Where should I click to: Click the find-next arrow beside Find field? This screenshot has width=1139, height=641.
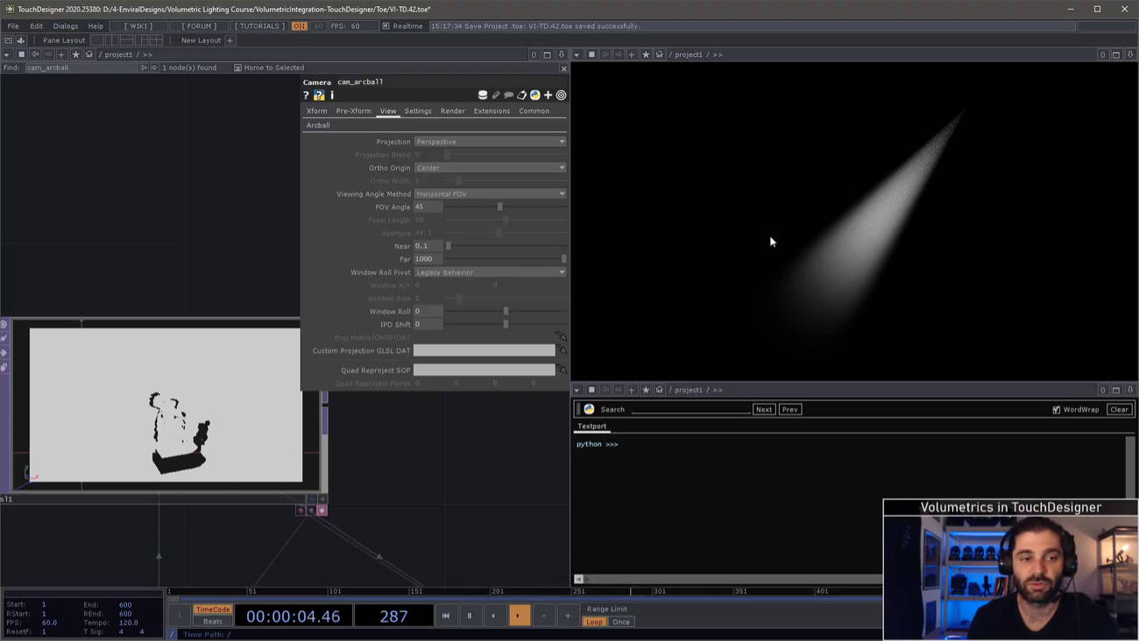click(153, 67)
